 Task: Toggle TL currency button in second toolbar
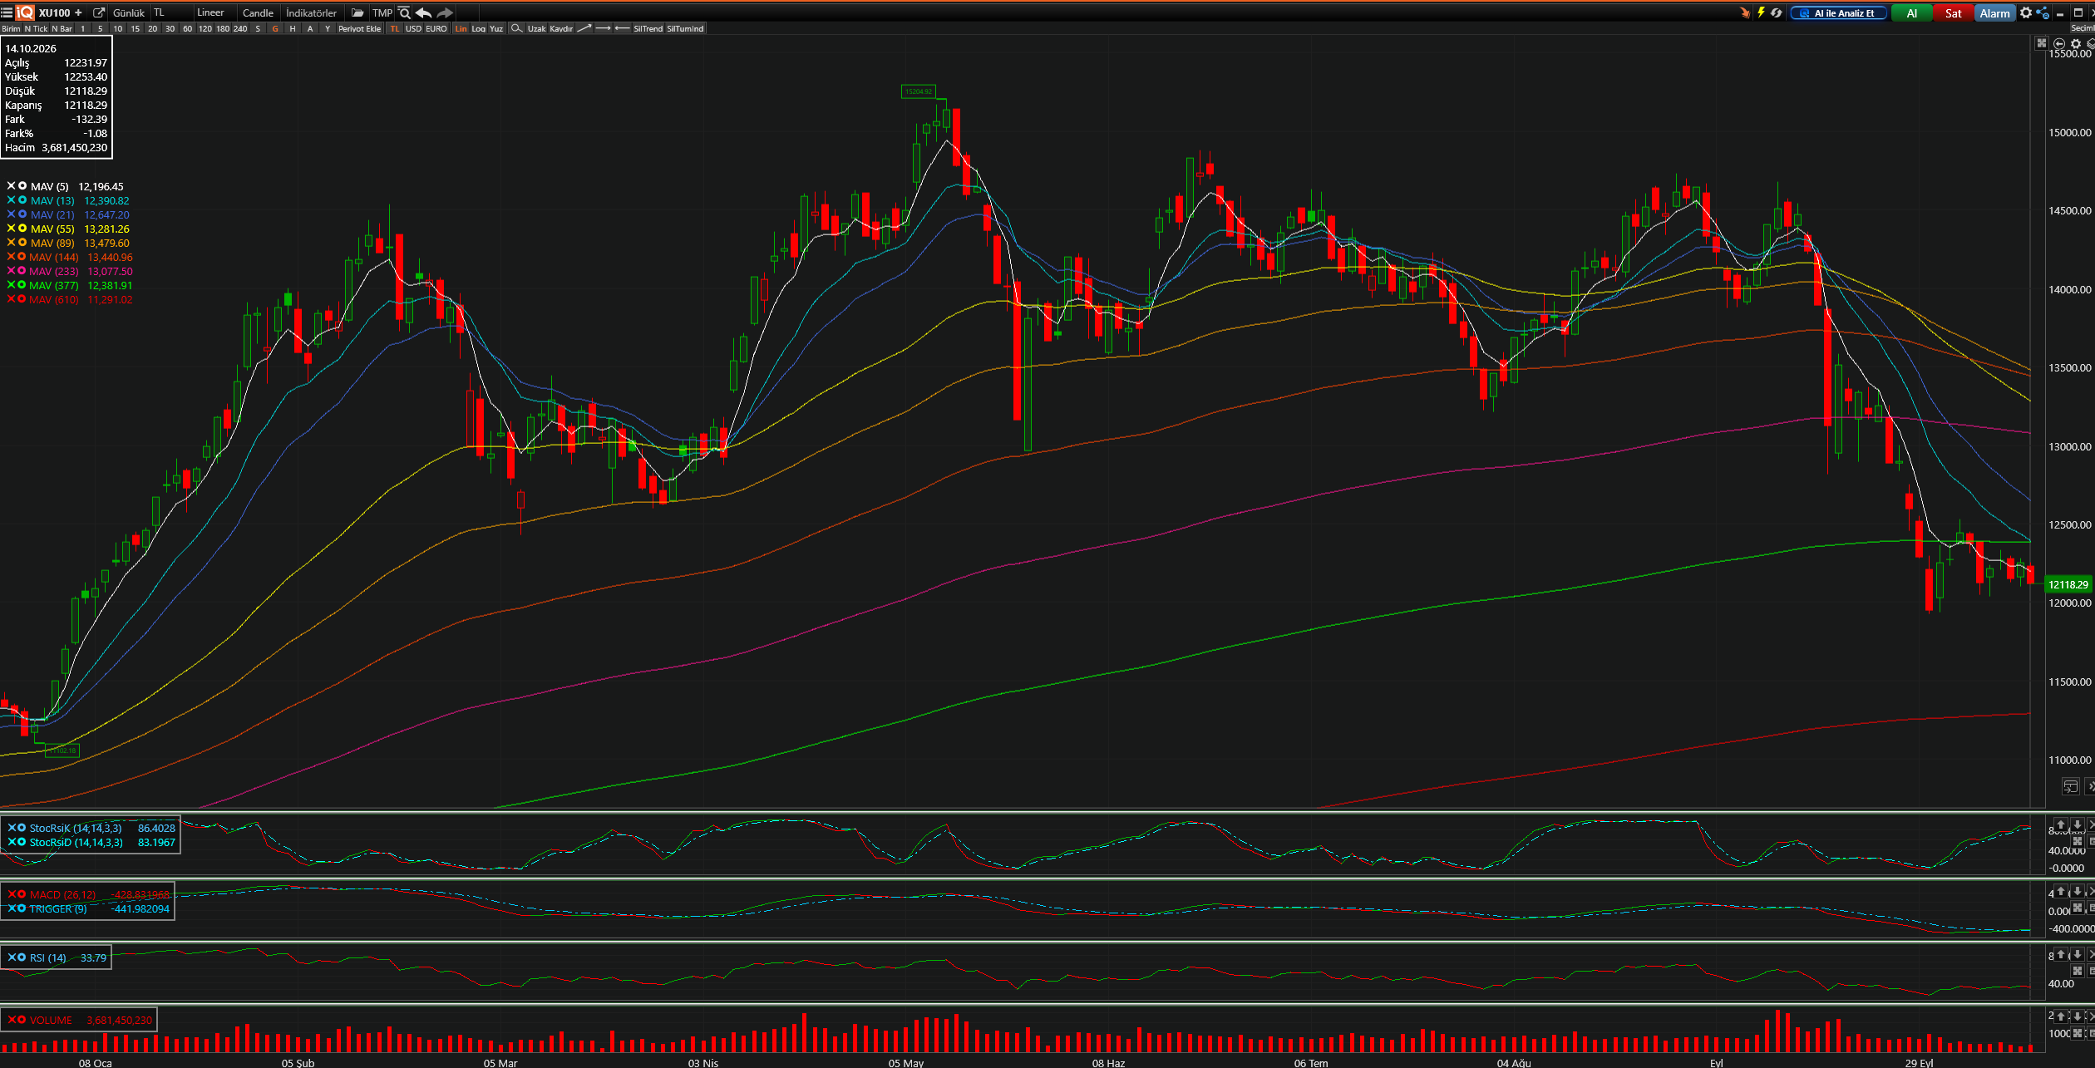(x=395, y=28)
